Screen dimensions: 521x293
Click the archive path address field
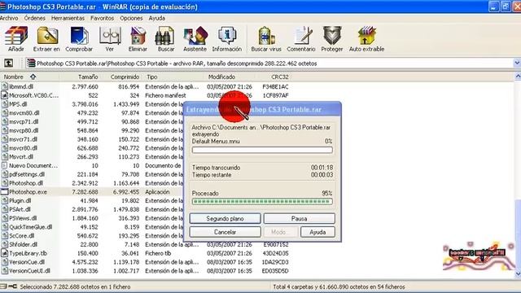[x=269, y=63]
